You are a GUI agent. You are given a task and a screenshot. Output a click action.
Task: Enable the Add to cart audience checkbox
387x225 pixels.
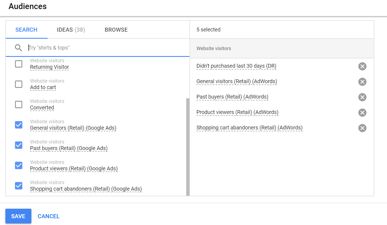coord(19,84)
